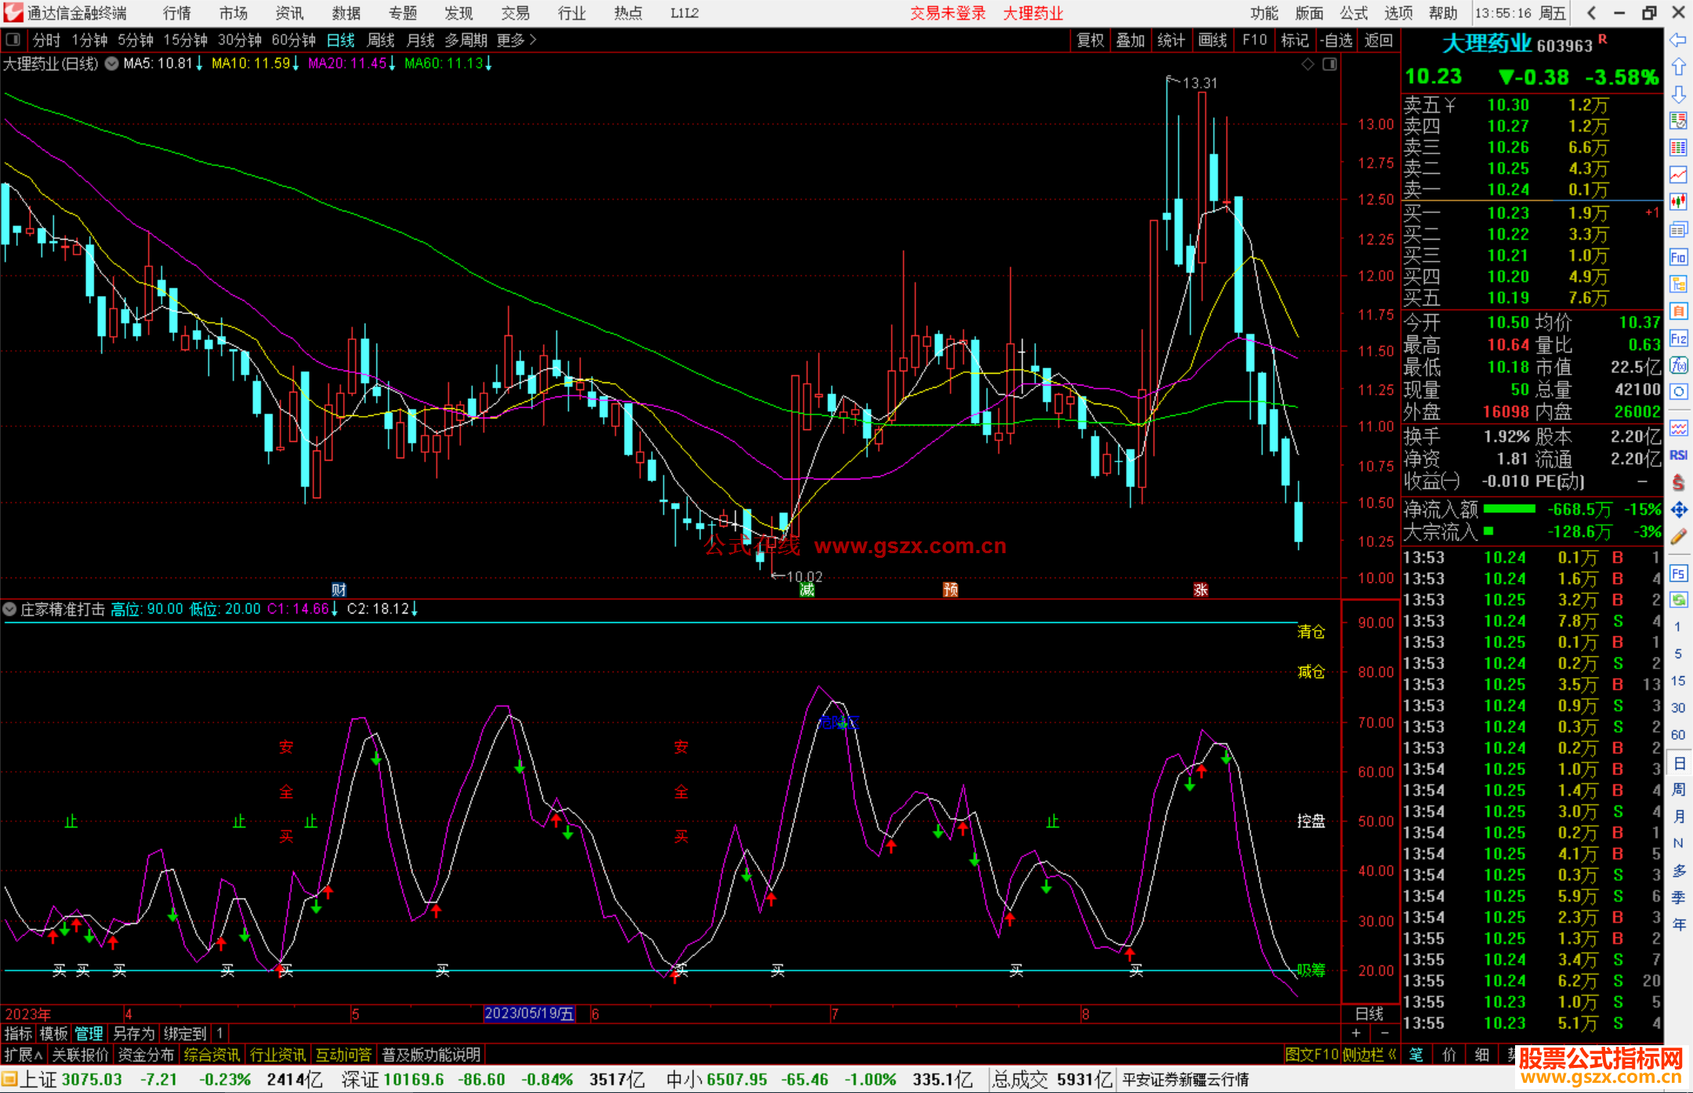Screen dimensions: 1693x1093
Task: Open the f(x) formula icon
Action: [x=1678, y=365]
